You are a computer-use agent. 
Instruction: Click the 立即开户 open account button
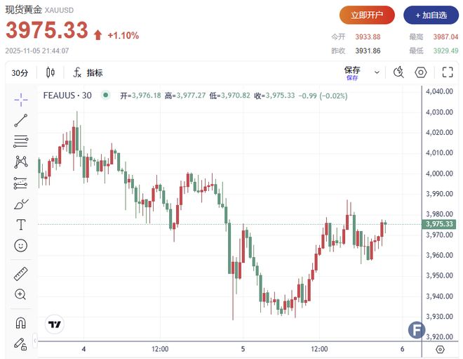[367, 15]
